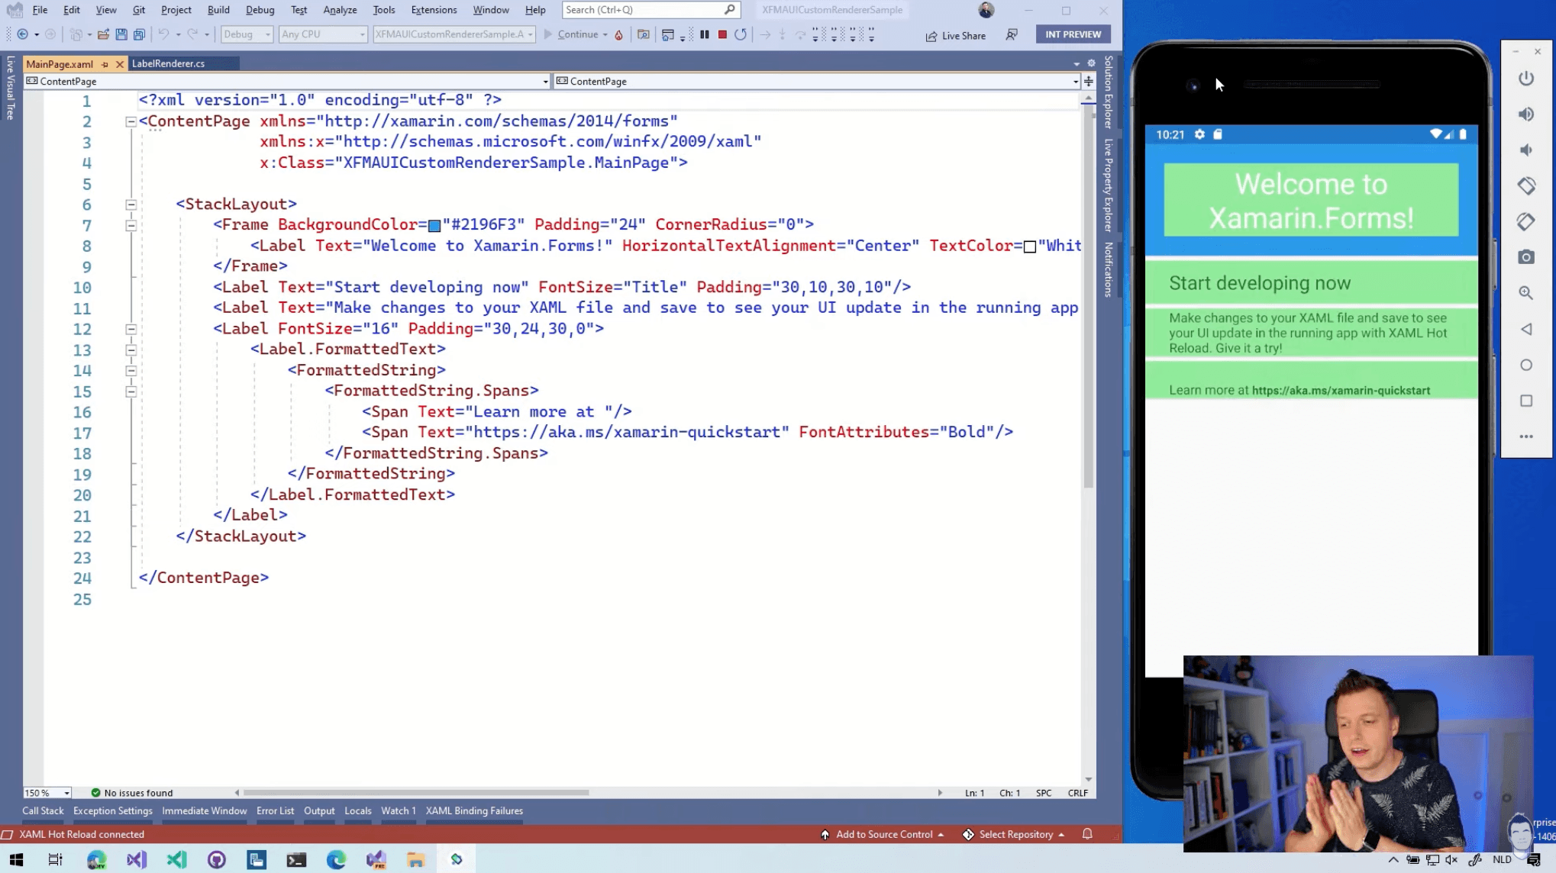Click the Search (Ctrl+Q) box
The height and width of the screenshot is (873, 1556).
(650, 10)
